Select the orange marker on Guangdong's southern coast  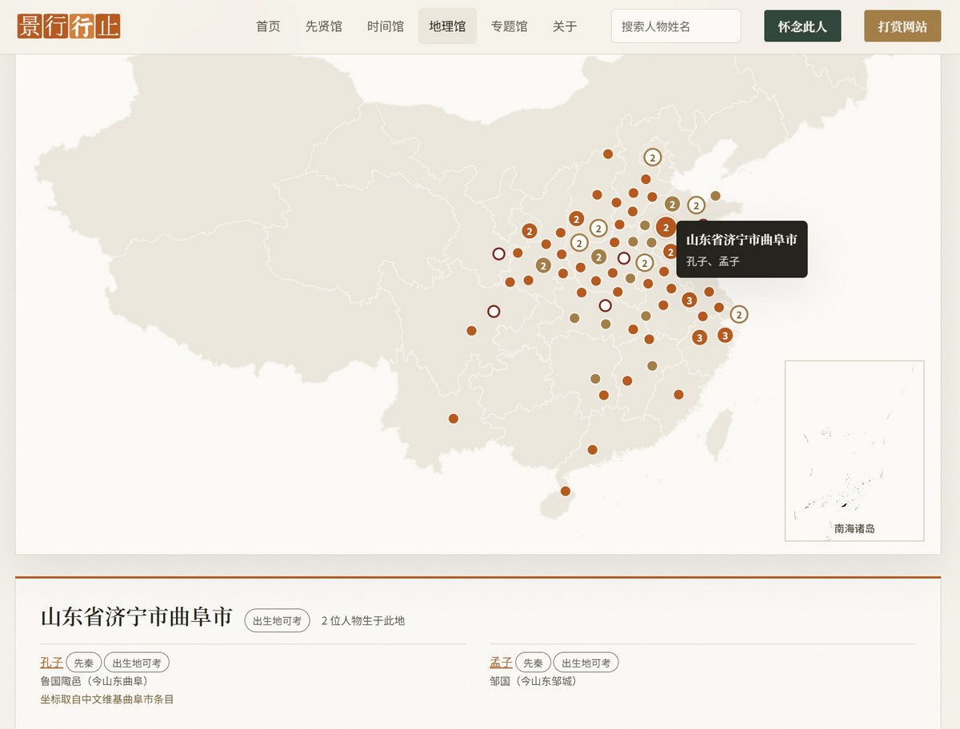[592, 449]
